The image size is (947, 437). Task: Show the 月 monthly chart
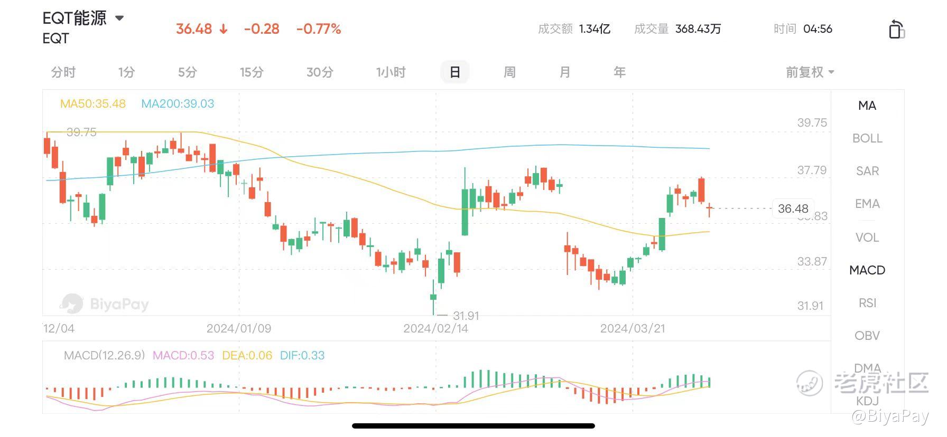(565, 72)
